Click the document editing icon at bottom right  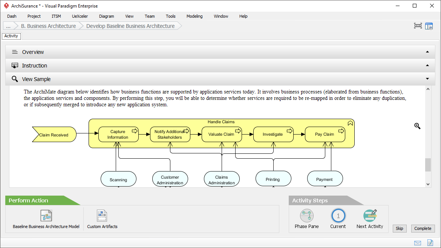tap(430, 243)
